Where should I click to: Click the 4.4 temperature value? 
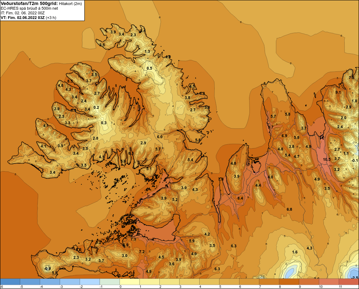point(258,185)
